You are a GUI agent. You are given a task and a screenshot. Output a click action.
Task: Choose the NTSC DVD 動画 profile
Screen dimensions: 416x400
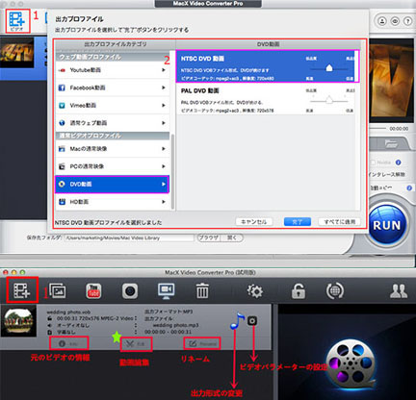267,66
